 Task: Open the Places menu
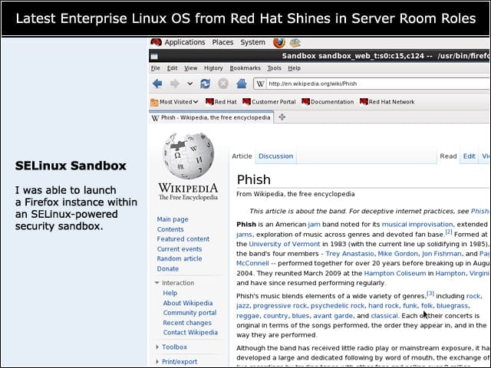222,42
